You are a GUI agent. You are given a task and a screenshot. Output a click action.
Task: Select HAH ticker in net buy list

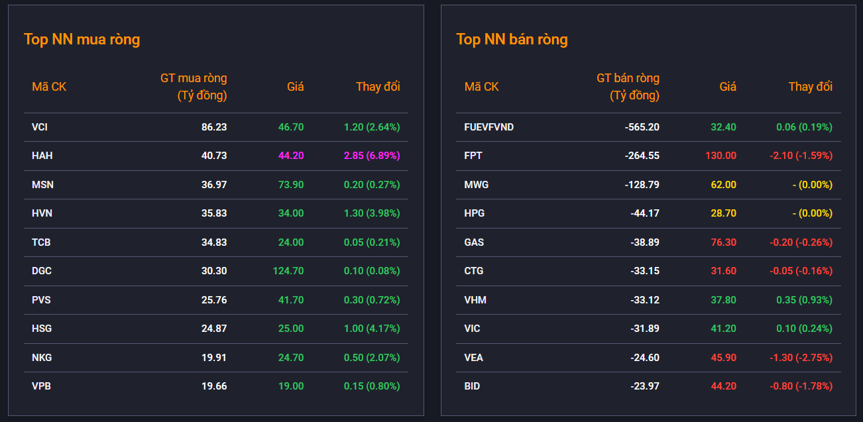click(42, 156)
